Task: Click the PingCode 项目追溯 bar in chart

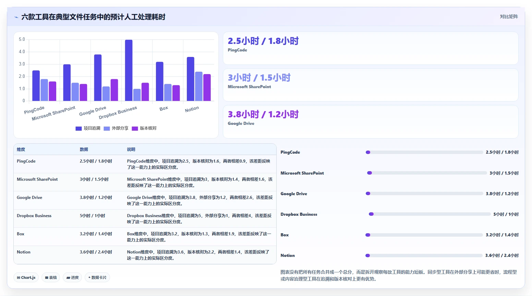Action: [x=36, y=86]
